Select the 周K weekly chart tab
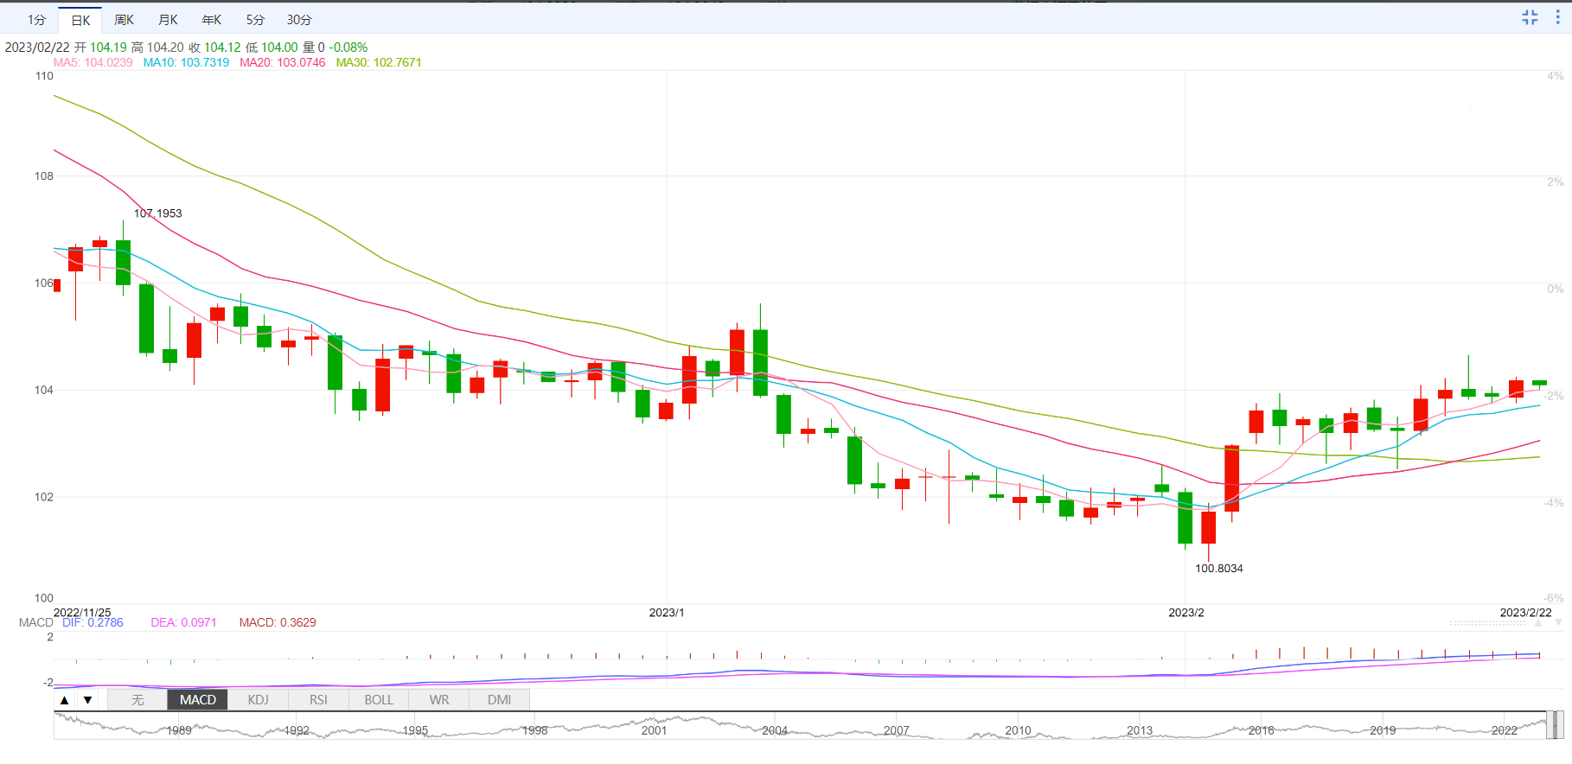The height and width of the screenshot is (764, 1572). pos(124,20)
